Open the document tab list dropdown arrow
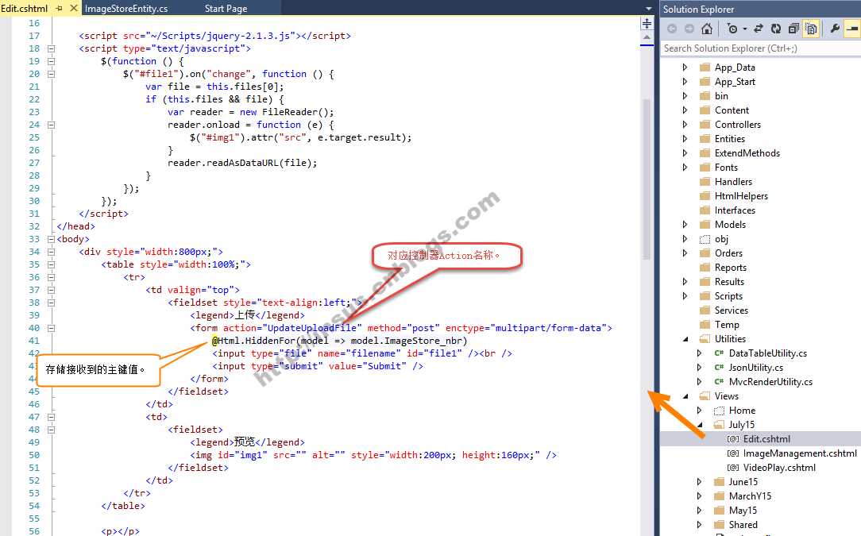This screenshot has height=536, width=861. click(648, 9)
